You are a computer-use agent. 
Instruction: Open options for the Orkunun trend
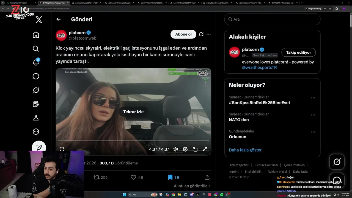313,132
